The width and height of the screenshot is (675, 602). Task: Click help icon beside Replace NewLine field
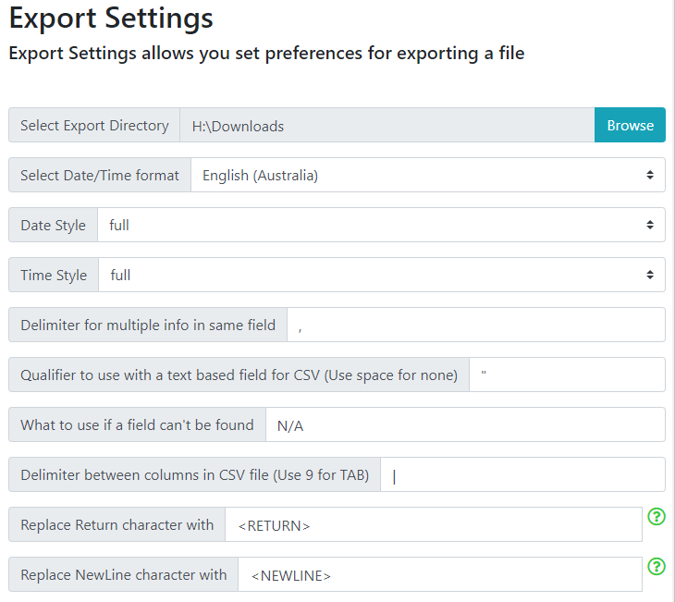(x=657, y=567)
